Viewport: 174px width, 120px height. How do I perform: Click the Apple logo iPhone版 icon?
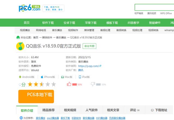click(x=42, y=77)
